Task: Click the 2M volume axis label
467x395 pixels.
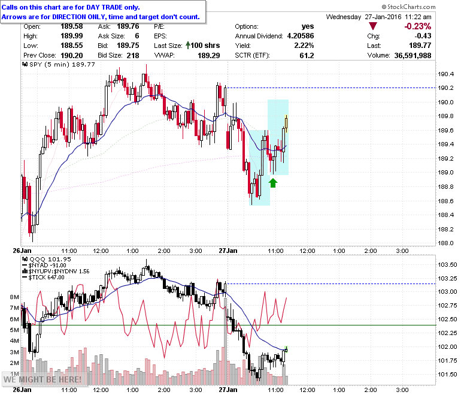Action: pos(14,363)
